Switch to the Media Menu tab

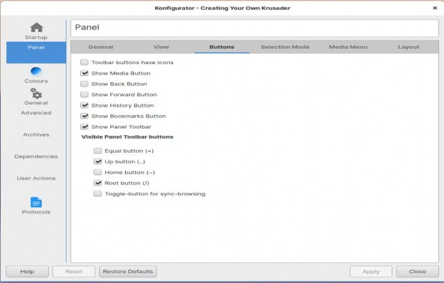(348, 47)
